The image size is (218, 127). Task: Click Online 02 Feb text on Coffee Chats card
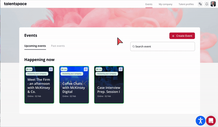click(x=69, y=96)
